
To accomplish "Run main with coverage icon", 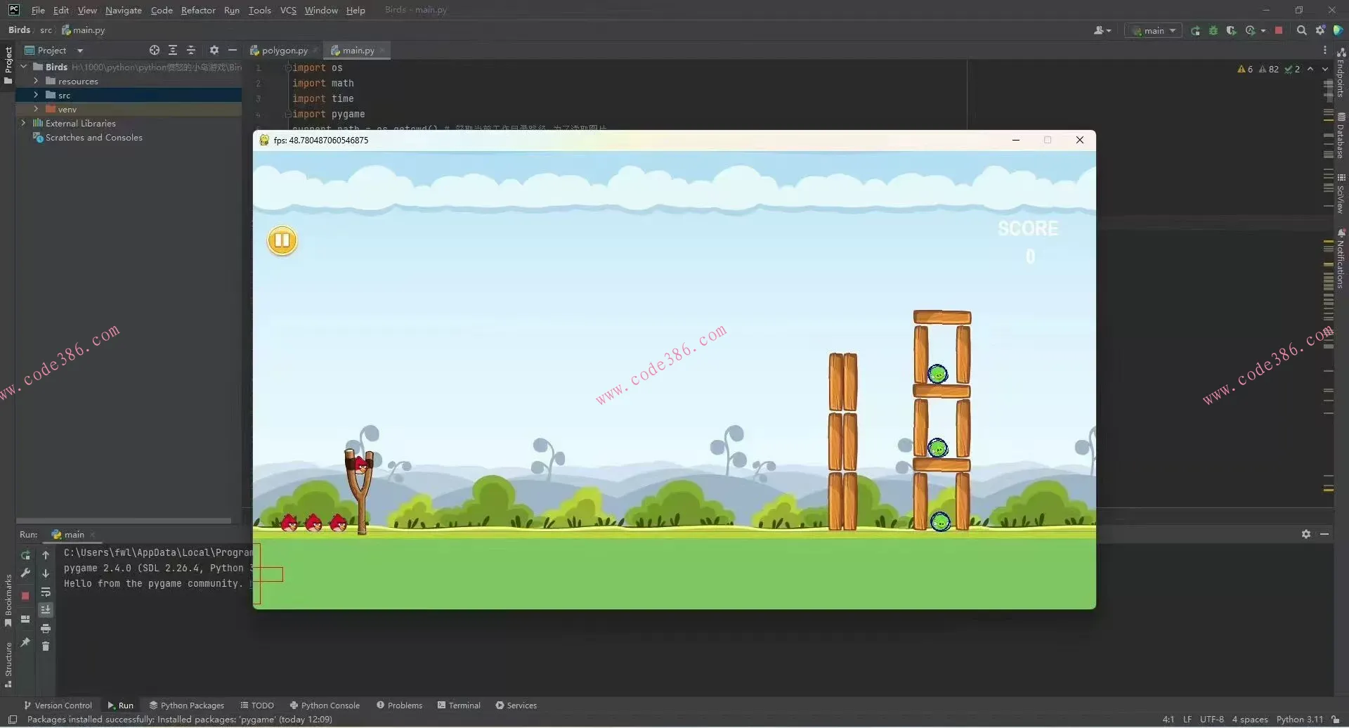I will coord(1231,31).
